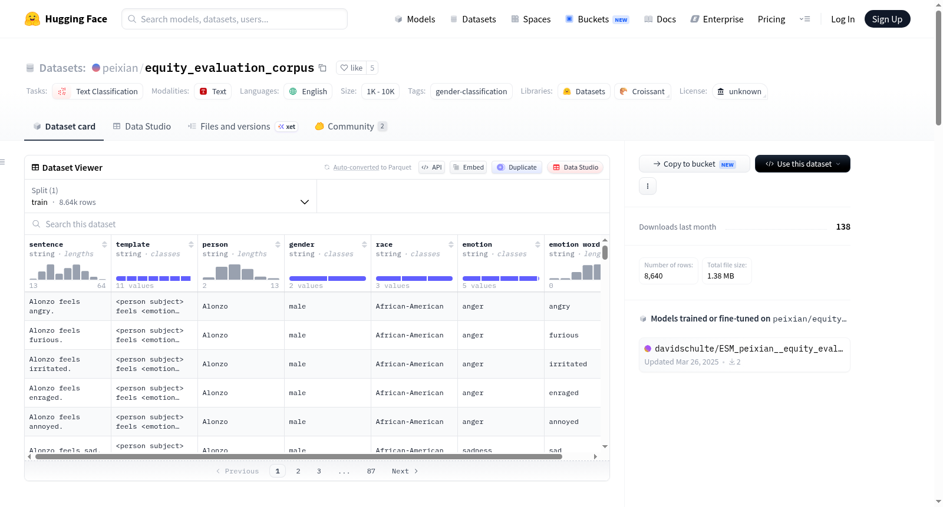Open Docs in the top navigation

pyautogui.click(x=660, y=19)
